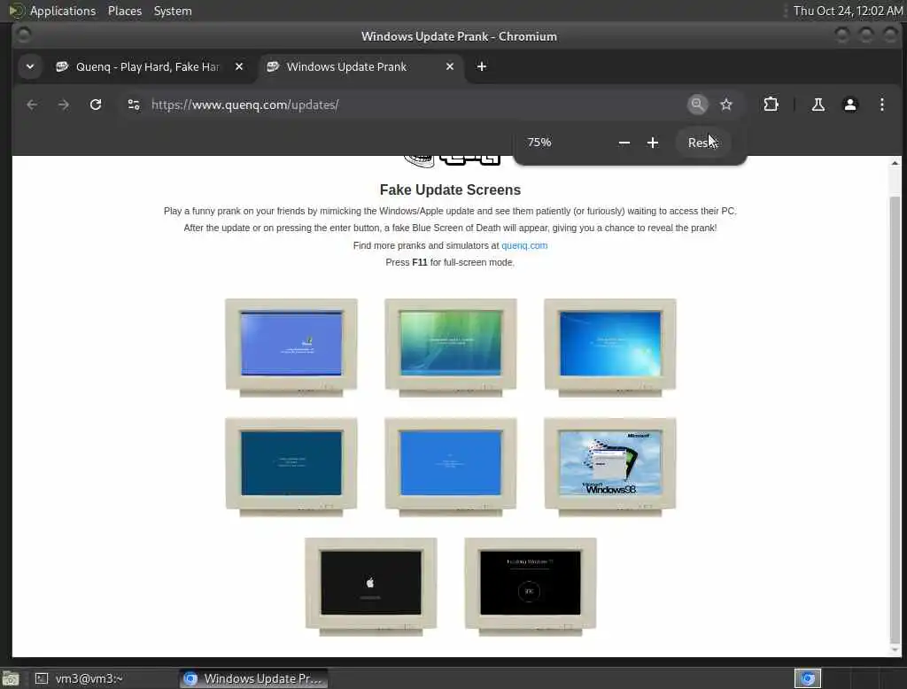The height and width of the screenshot is (689, 907).
Task: Select Windows Update Pr... taskbar button
Action: click(253, 678)
